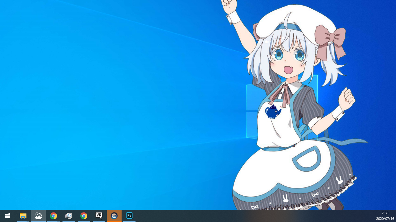Click the taskbar clock showing 7:38
This screenshot has width=396, height=222.
pyautogui.click(x=385, y=213)
